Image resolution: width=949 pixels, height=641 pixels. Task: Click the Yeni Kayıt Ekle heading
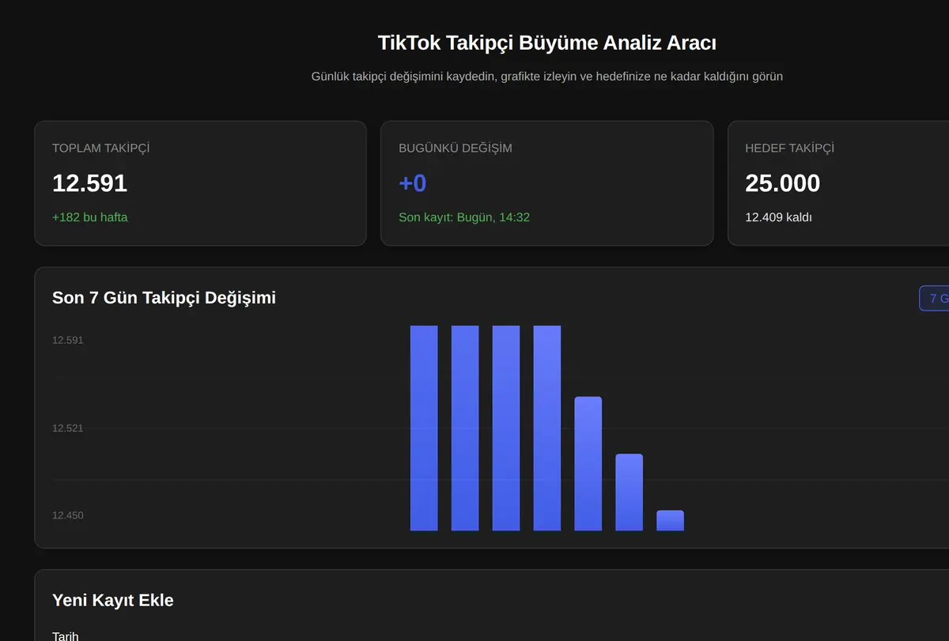tap(113, 600)
